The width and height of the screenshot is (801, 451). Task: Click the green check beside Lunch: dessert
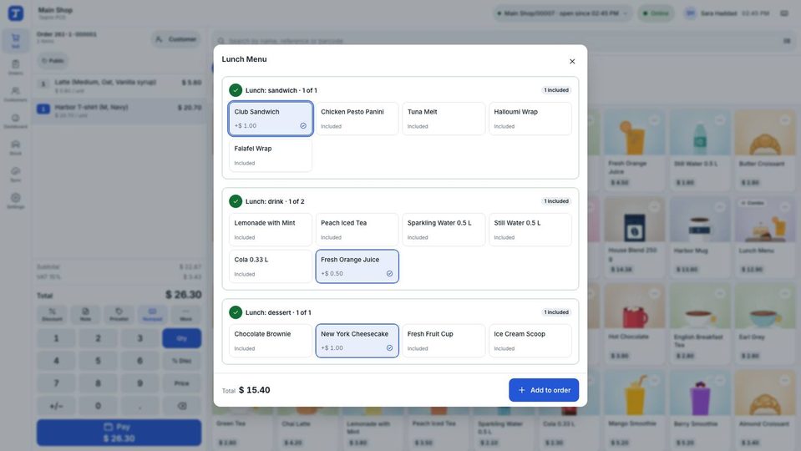tap(236, 312)
